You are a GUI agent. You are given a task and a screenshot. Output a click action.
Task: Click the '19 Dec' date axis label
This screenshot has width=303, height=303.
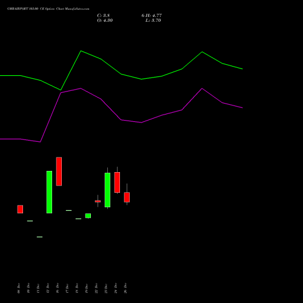click(x=87, y=288)
